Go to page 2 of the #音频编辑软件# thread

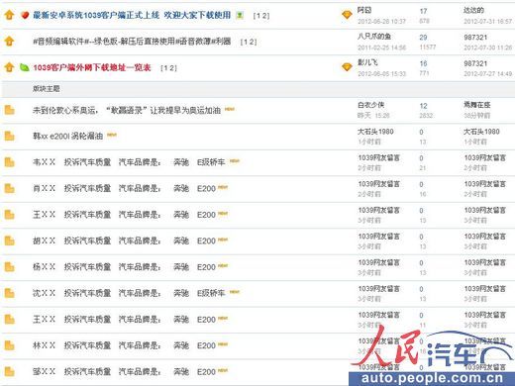pyautogui.click(x=253, y=42)
